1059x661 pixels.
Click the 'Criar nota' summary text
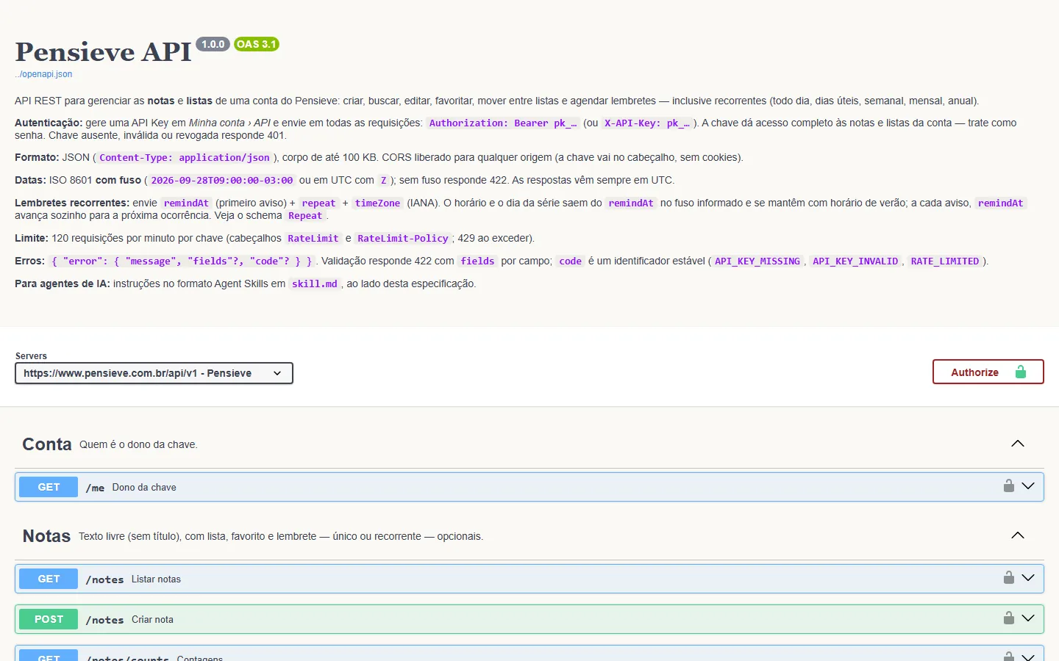coord(152,619)
